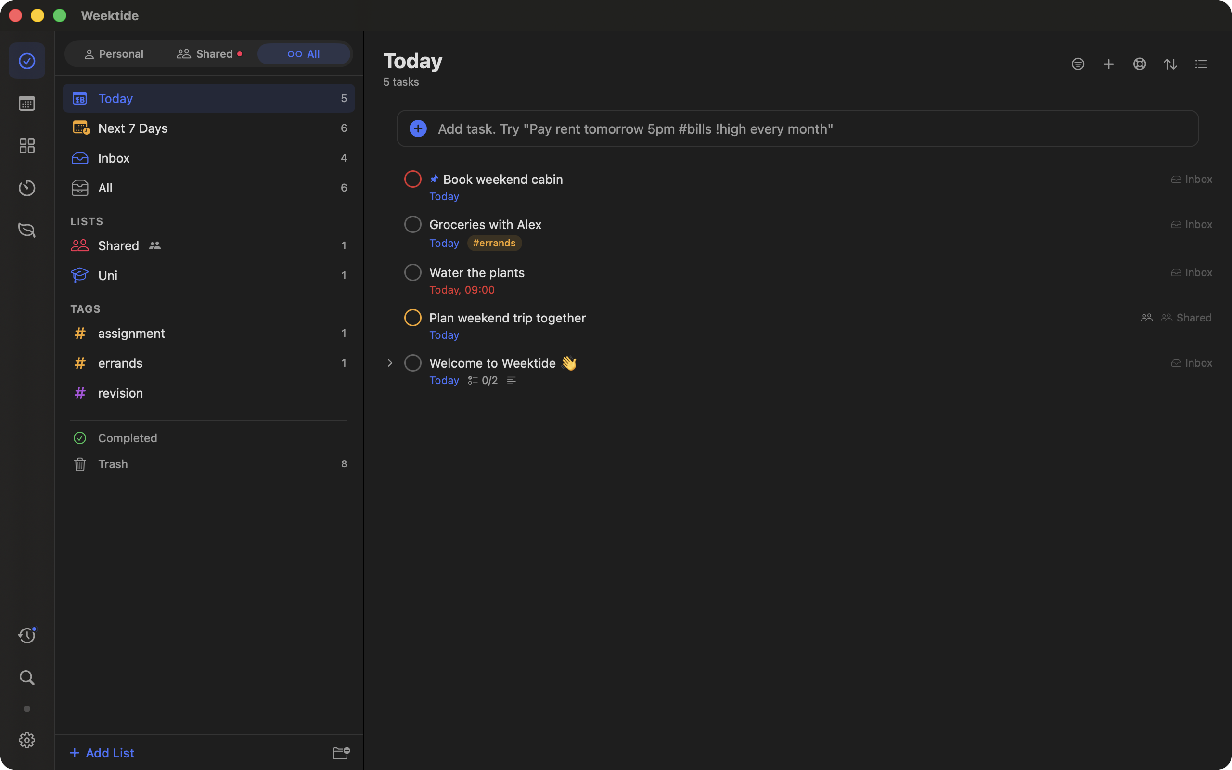Open the Shared list under Lists
1232x770 pixels.
point(209,245)
